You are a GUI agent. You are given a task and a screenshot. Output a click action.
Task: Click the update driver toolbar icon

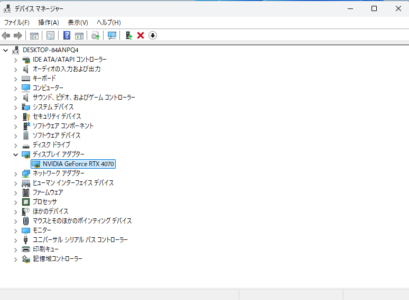click(95, 35)
